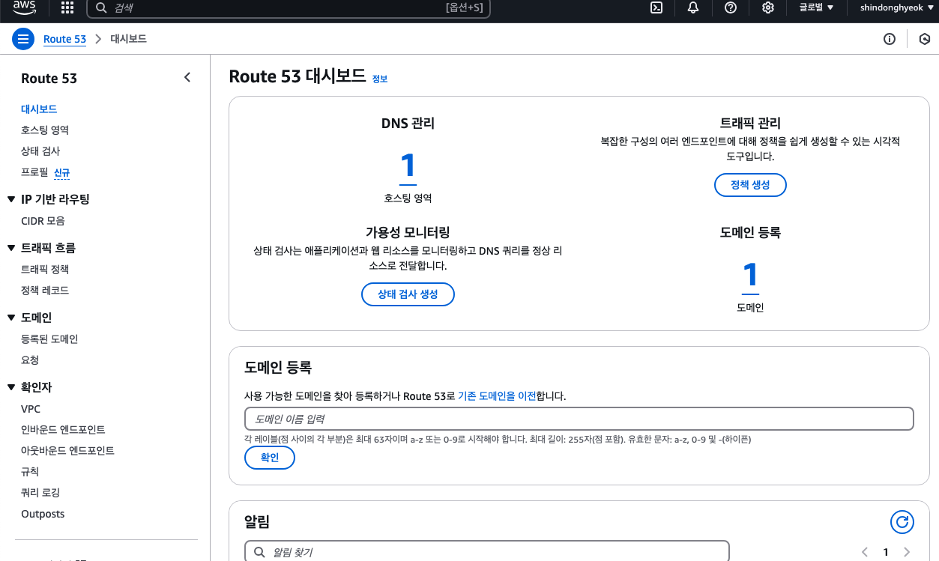The width and height of the screenshot is (939, 561).
Task: Open the hosted zones count 1 link
Action: coord(408,167)
